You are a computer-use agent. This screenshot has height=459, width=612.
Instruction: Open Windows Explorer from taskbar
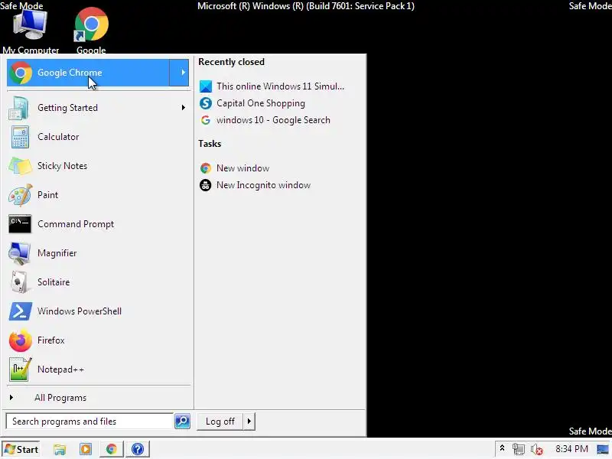[60, 450]
